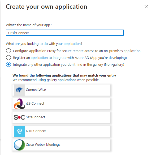This screenshot has height=155, width=156.
Task: Click the i2B Connect logo icon
Action: [19, 104]
